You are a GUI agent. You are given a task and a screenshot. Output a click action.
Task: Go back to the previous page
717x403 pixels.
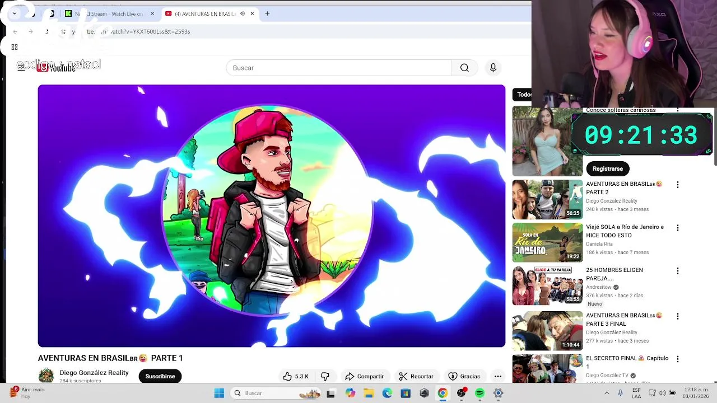tap(15, 31)
